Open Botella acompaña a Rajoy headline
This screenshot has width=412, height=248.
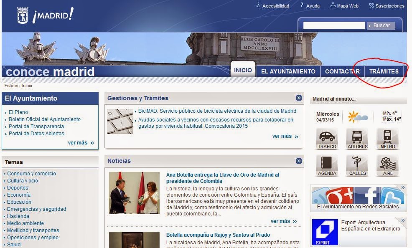pyautogui.click(x=218, y=235)
